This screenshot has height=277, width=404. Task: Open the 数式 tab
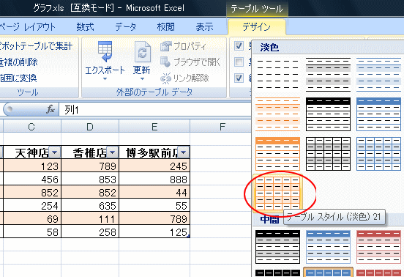tap(85, 27)
